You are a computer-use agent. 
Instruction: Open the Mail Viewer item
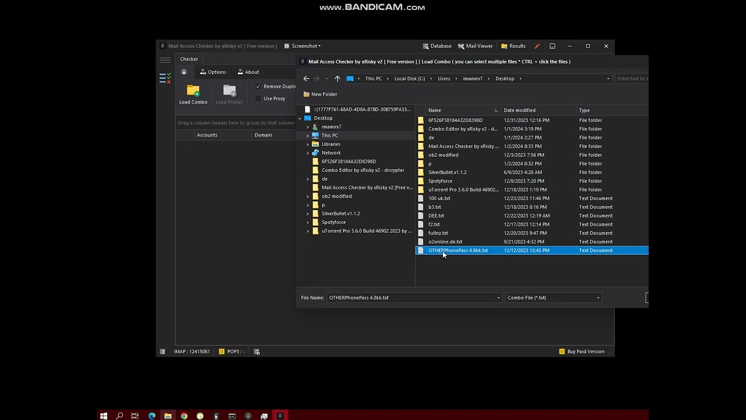coord(475,46)
